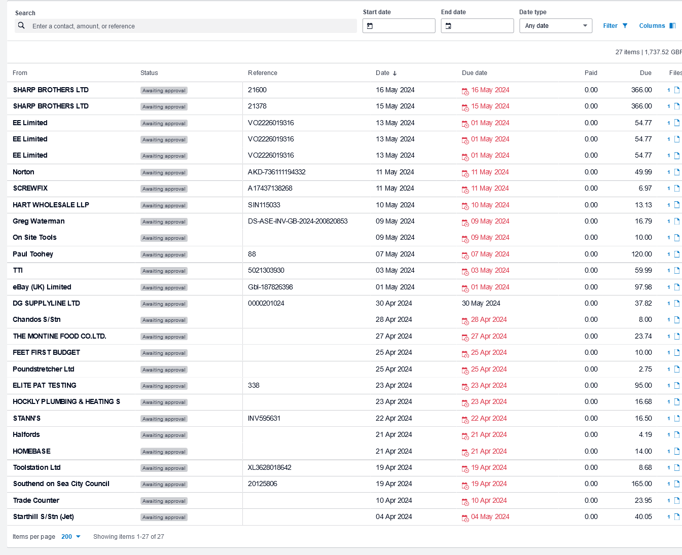
Task: Open the Date type Any date dropdown
Action: (556, 26)
